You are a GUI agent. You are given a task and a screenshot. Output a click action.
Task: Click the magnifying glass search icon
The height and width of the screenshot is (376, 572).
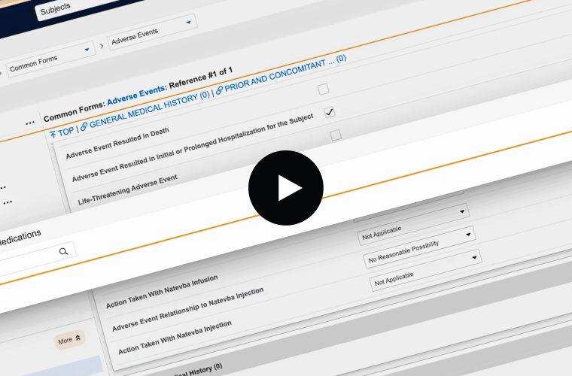click(65, 251)
